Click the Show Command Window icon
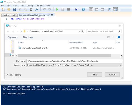This screenshot has height=105, width=132. (110, 9)
